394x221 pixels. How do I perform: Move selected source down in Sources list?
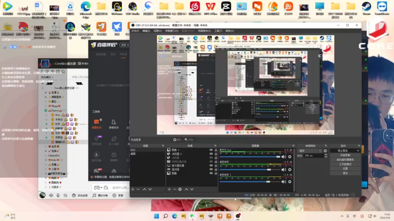[x=192, y=190]
